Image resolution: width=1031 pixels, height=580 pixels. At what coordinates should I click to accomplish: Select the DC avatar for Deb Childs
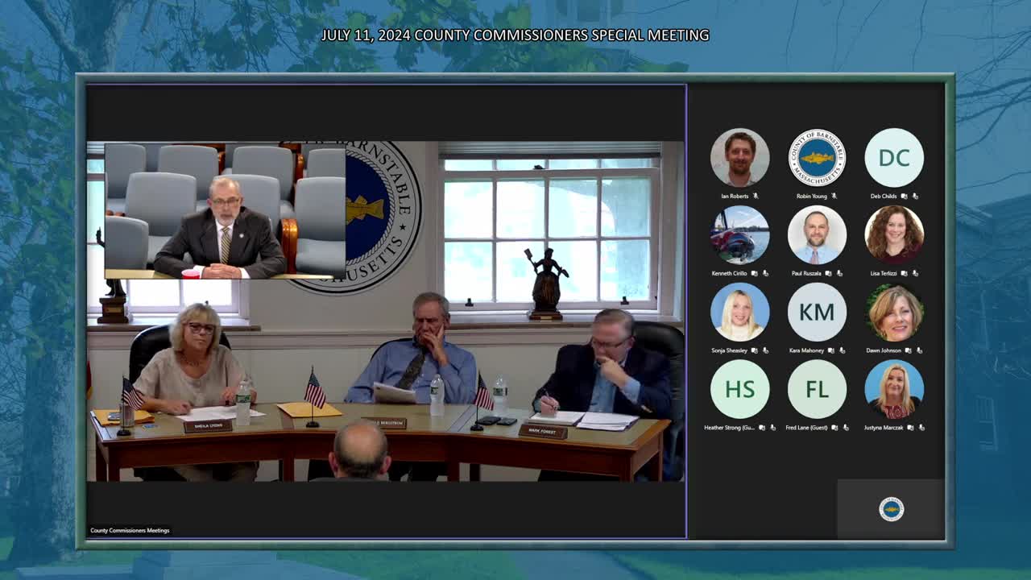pyautogui.click(x=894, y=158)
